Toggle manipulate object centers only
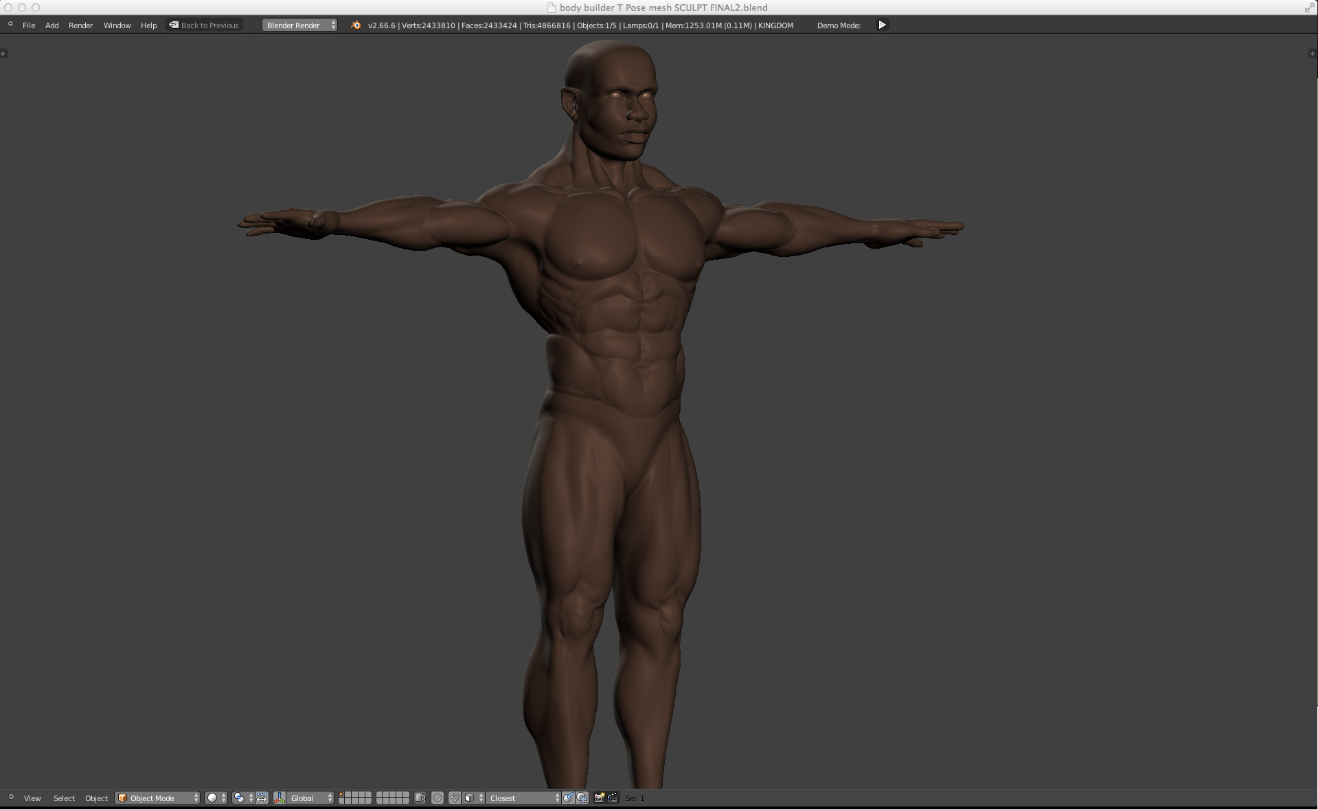 [262, 798]
